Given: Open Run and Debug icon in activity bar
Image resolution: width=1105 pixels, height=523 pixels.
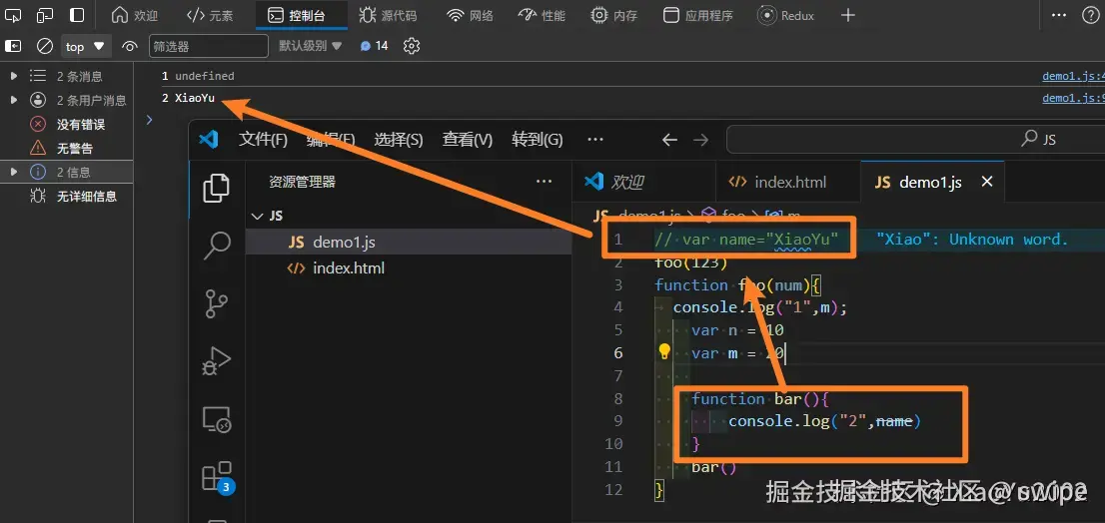Looking at the screenshot, I should pyautogui.click(x=217, y=361).
